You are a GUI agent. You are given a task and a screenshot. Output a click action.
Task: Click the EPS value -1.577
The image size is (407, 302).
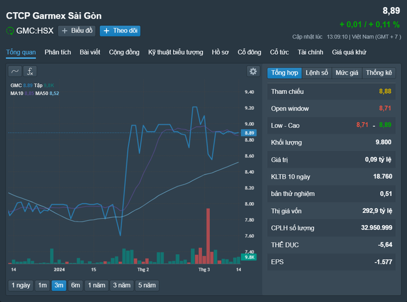(x=383, y=262)
